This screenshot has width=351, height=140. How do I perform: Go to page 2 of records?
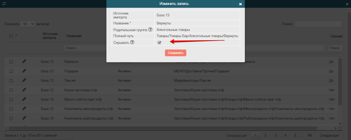(x=265, y=135)
